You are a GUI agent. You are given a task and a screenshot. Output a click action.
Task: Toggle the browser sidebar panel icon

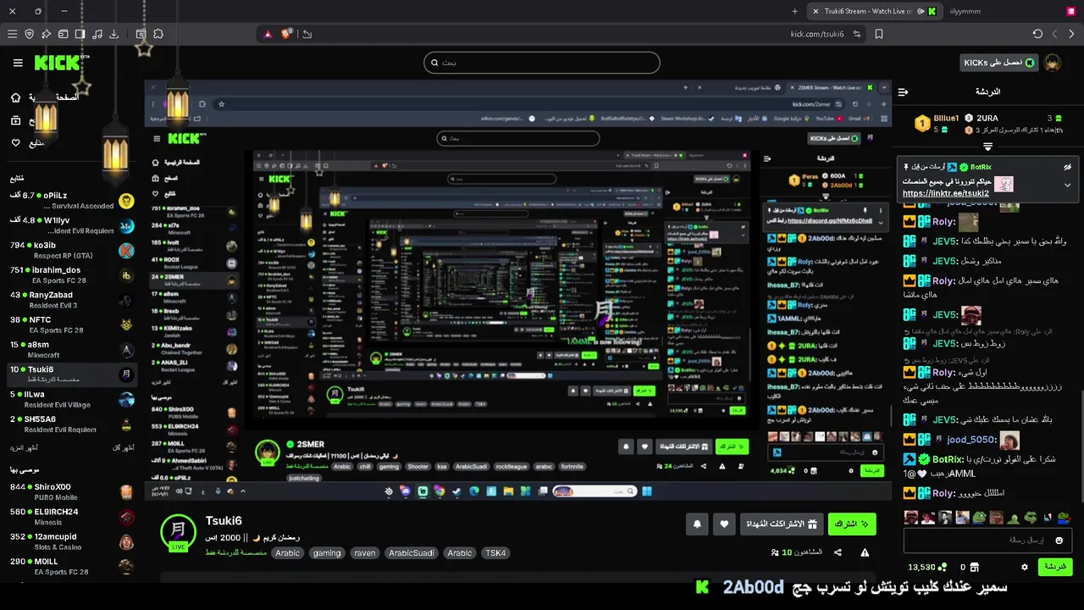tap(80, 34)
